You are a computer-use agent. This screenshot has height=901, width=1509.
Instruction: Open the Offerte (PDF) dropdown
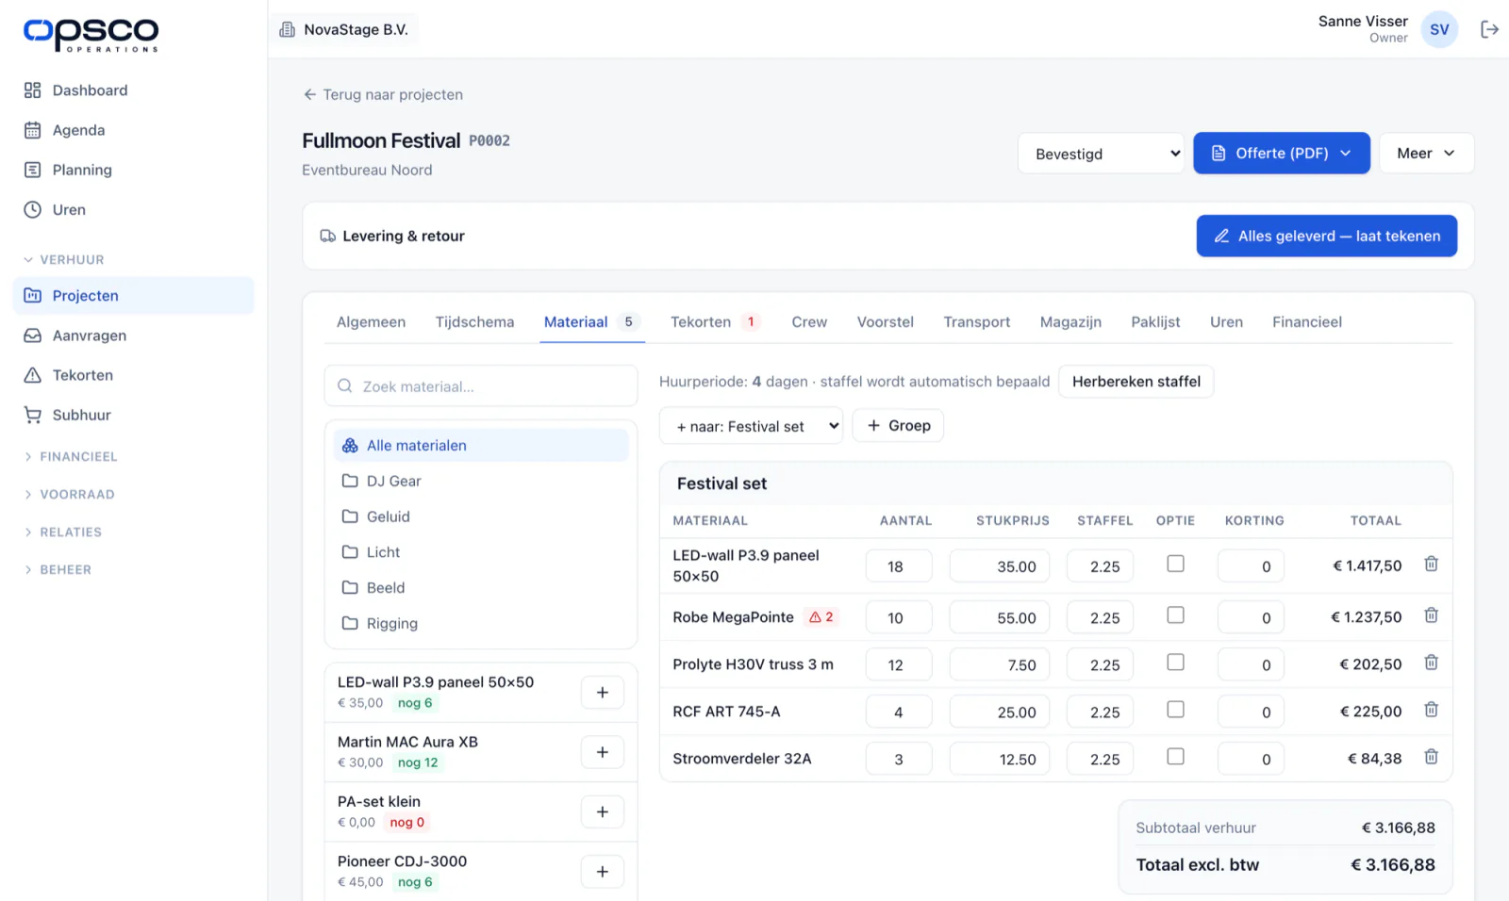tap(1282, 154)
